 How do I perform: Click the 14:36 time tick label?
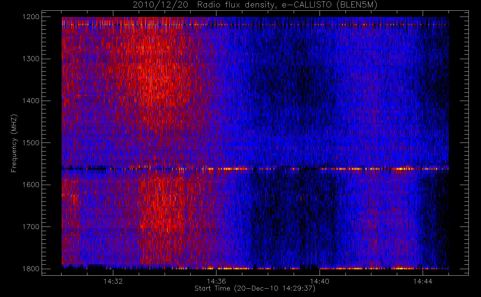pos(216,281)
